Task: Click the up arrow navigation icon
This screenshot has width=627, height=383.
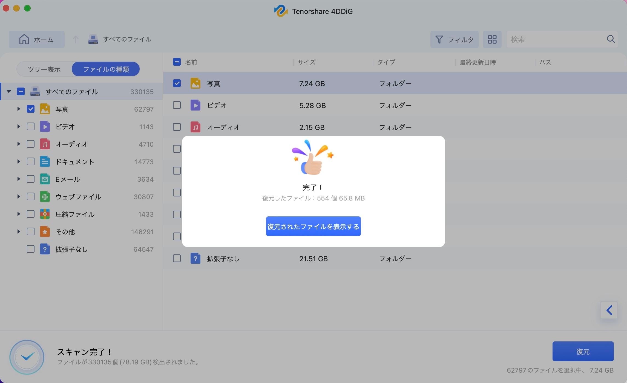Action: tap(76, 39)
